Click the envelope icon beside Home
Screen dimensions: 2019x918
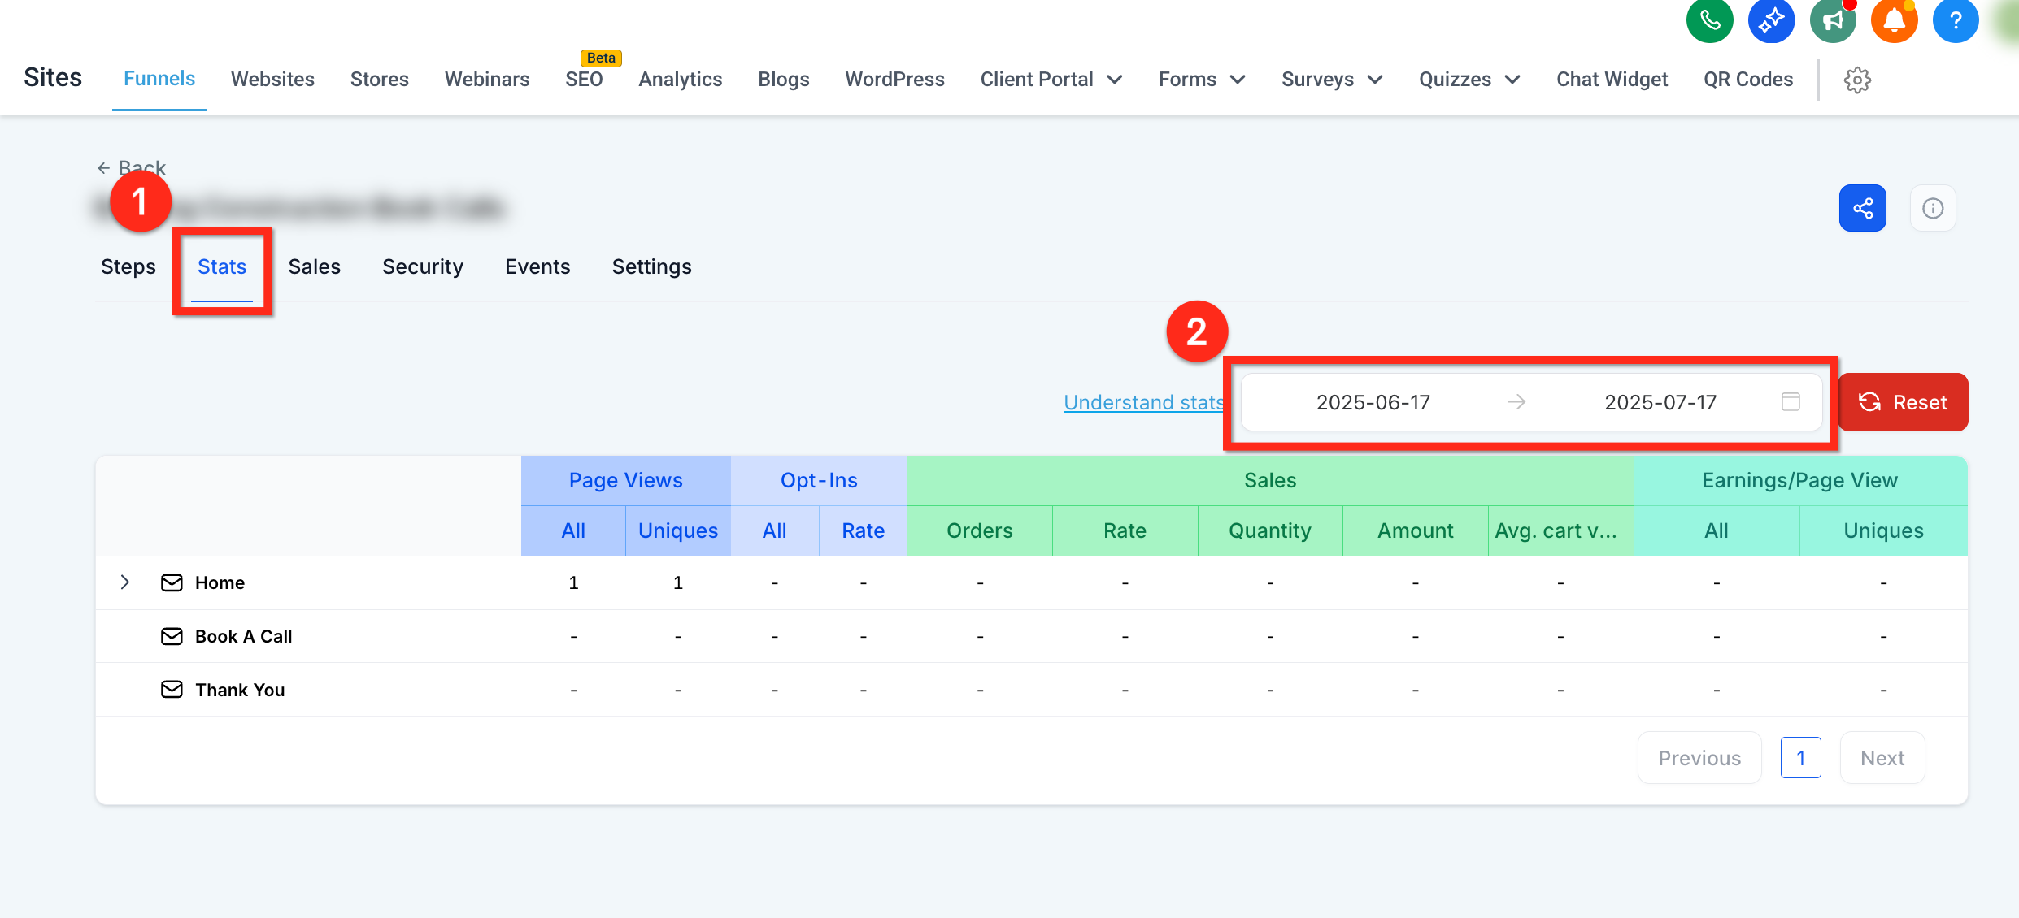(x=172, y=582)
